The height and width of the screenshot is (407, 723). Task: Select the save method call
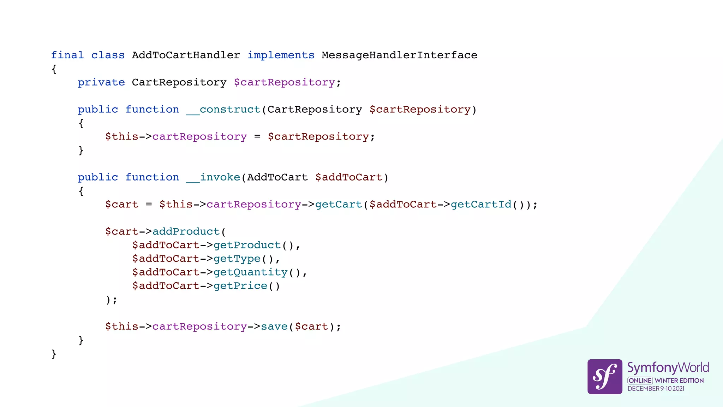click(274, 326)
